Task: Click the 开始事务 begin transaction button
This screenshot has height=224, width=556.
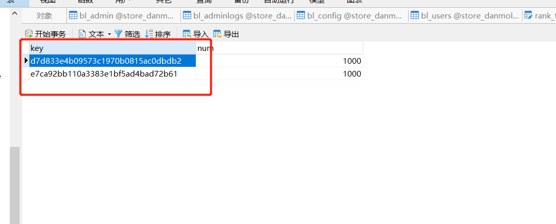Action: click(x=45, y=34)
